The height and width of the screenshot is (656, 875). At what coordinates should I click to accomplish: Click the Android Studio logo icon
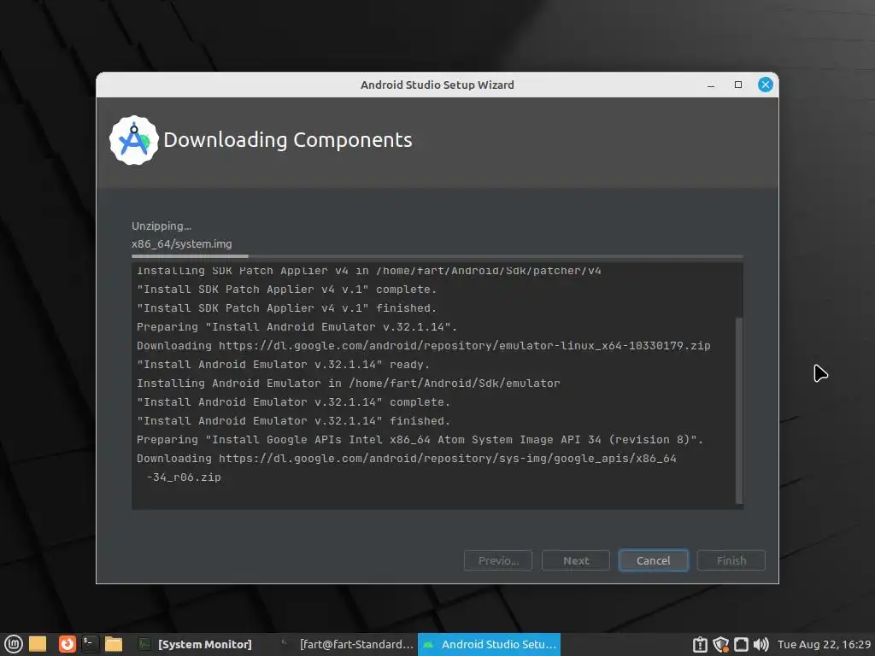pos(134,140)
